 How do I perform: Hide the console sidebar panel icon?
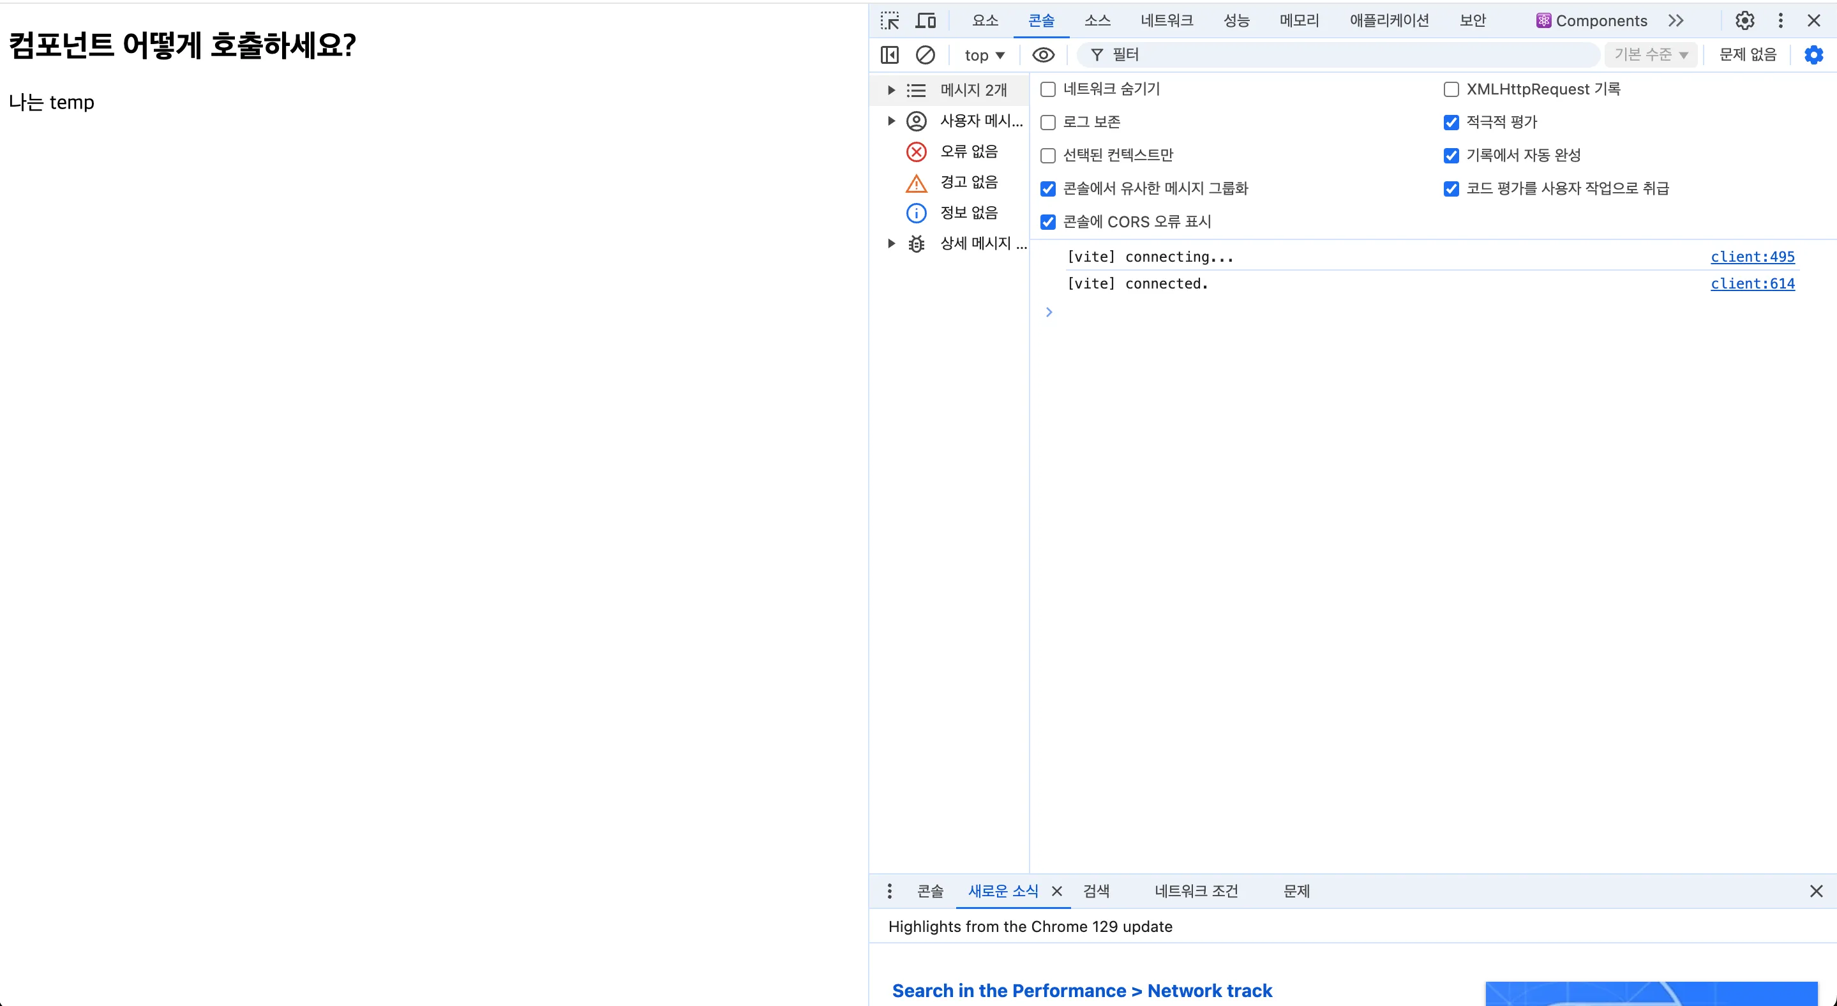pos(889,55)
